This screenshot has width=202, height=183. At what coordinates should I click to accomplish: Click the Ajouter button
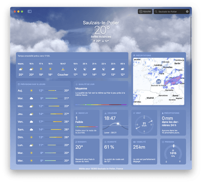pos(145,12)
